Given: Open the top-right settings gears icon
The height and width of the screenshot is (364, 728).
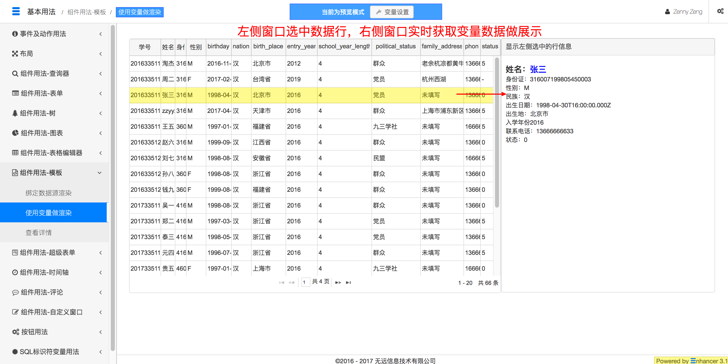Looking at the screenshot, I should 720,11.
